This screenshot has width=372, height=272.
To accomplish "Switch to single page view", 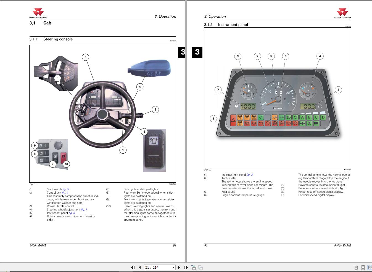I will coord(356,267).
